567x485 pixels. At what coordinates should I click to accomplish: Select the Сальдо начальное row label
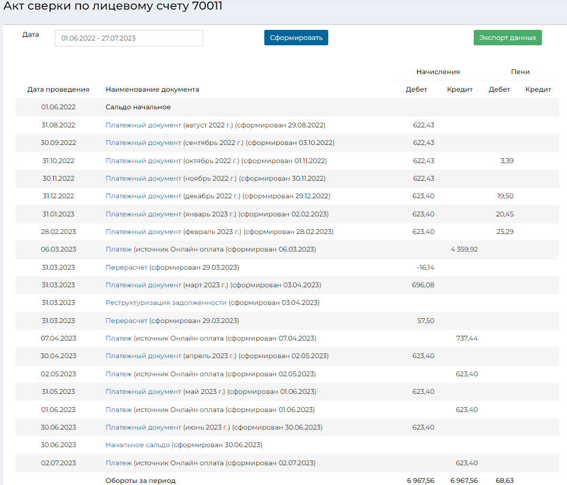[138, 107]
